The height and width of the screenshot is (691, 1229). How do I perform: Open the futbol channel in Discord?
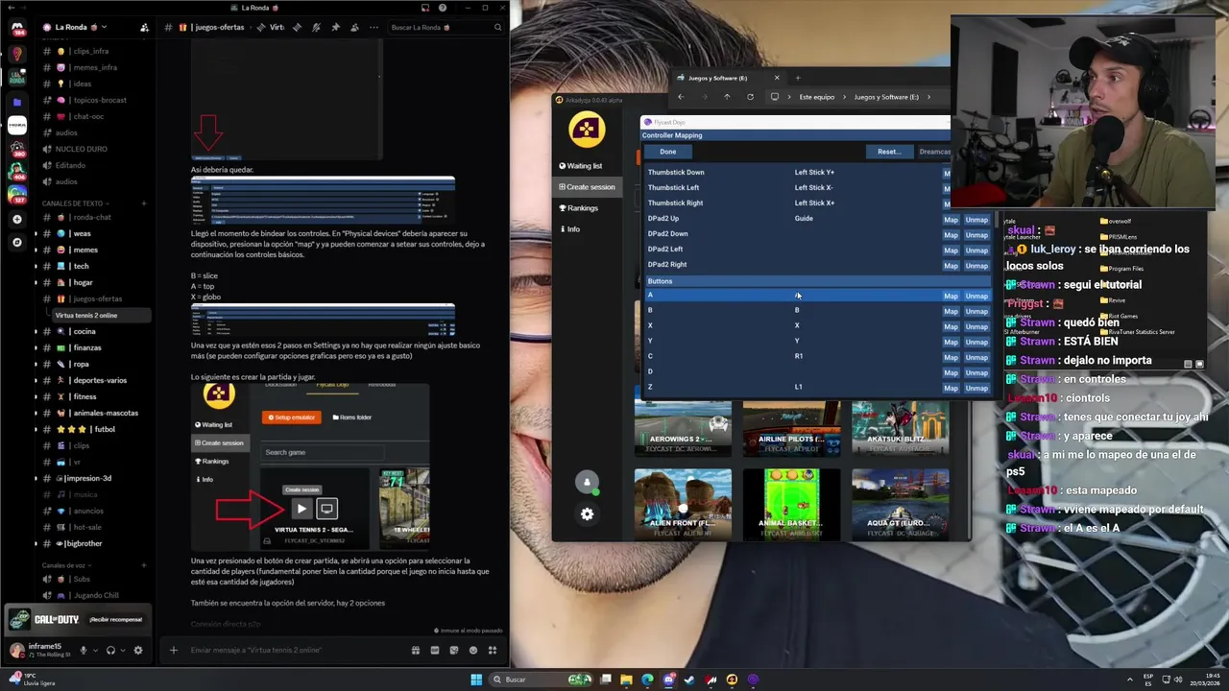tap(89, 429)
